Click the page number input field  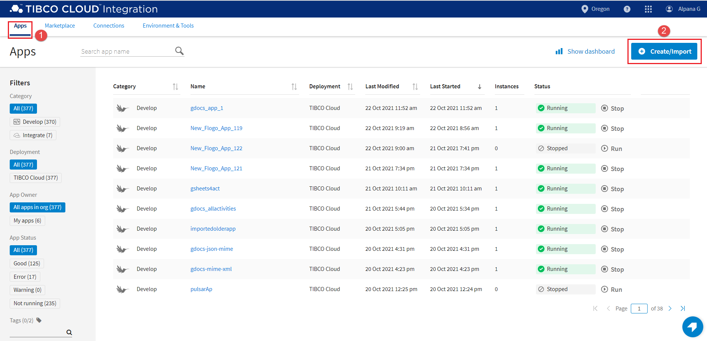coord(639,309)
